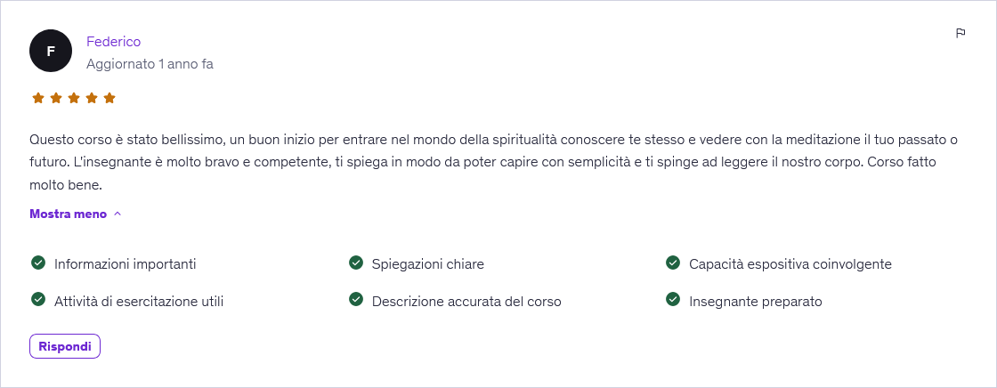Click the checkmark beside Informazioni importanti
The image size is (997, 388).
click(38, 263)
